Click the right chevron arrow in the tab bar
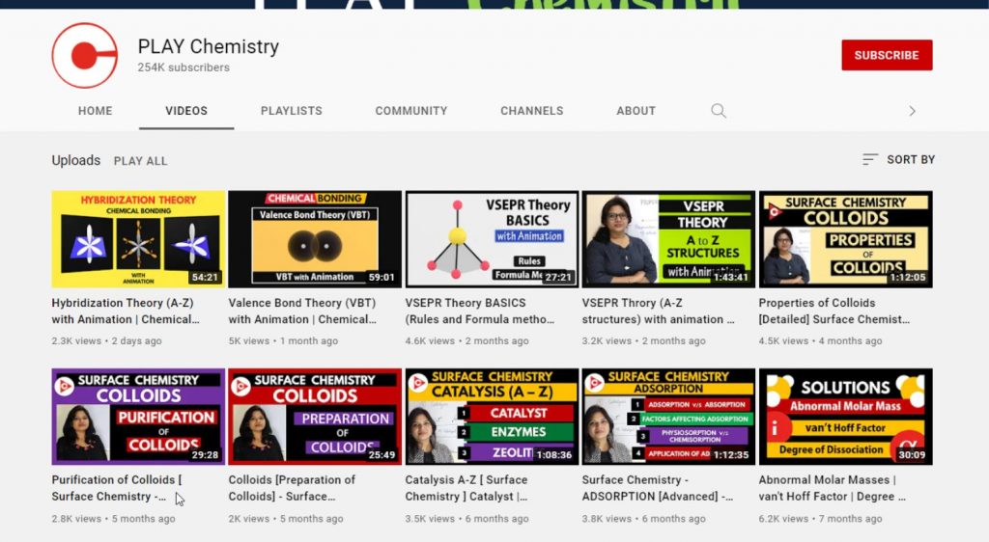 click(x=912, y=111)
